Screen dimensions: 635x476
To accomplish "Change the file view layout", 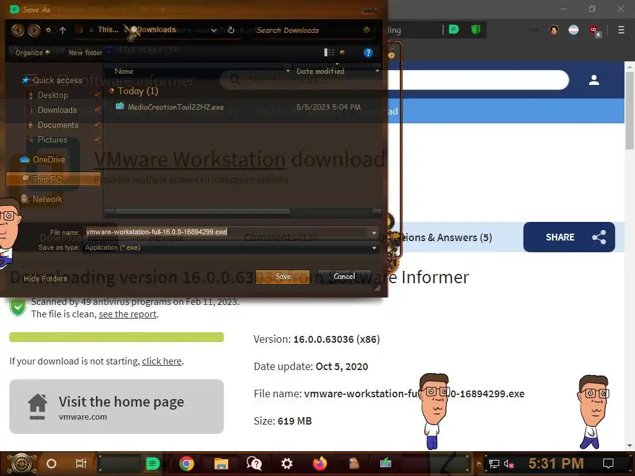I will [329, 52].
